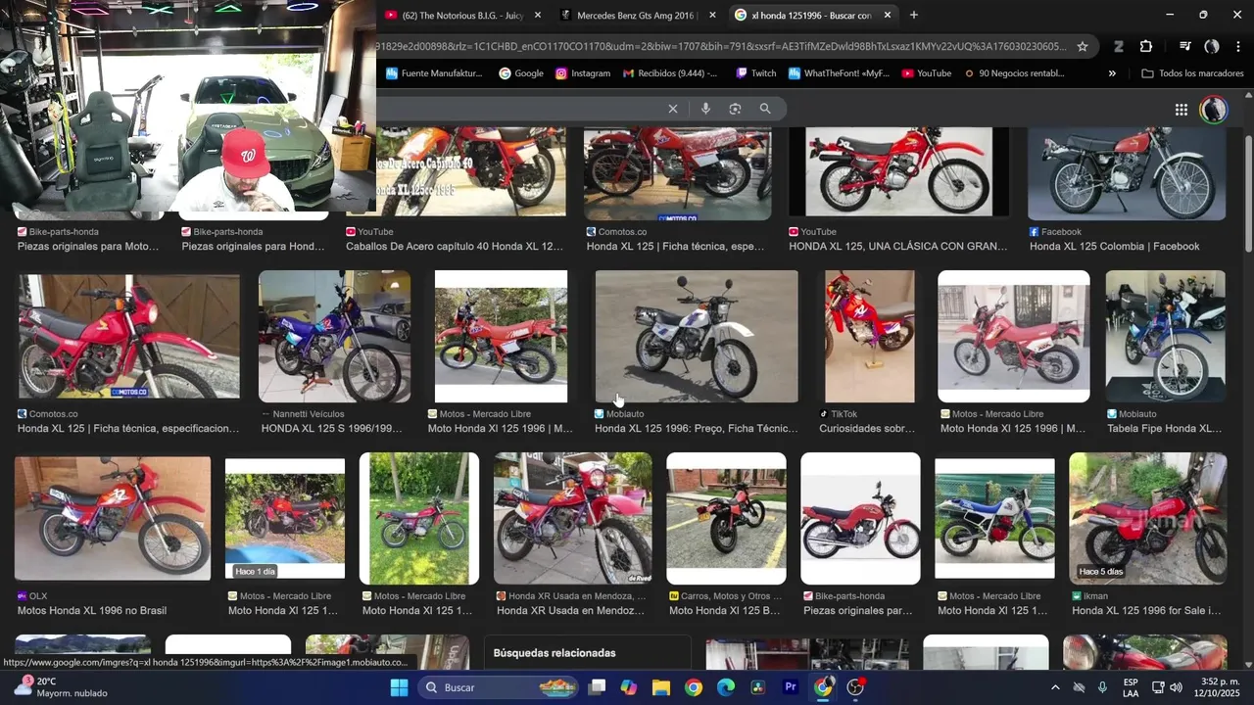This screenshot has width=1254, height=705.
Task: Open Fuente Manufaktur bookmark
Action: pos(435,73)
